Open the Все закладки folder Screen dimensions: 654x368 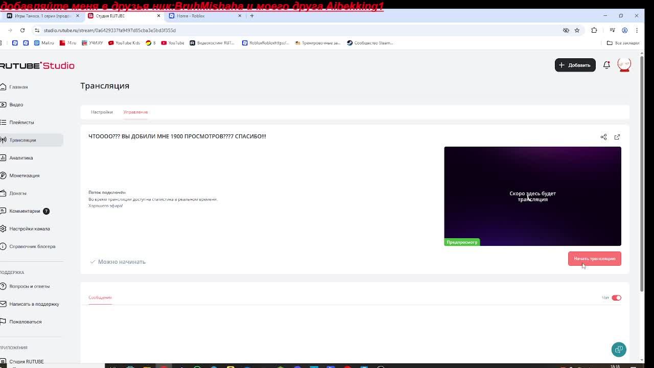[x=623, y=43]
